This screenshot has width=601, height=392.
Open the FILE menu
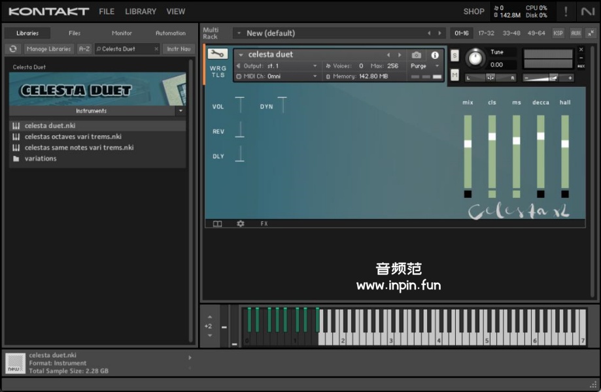coord(107,11)
